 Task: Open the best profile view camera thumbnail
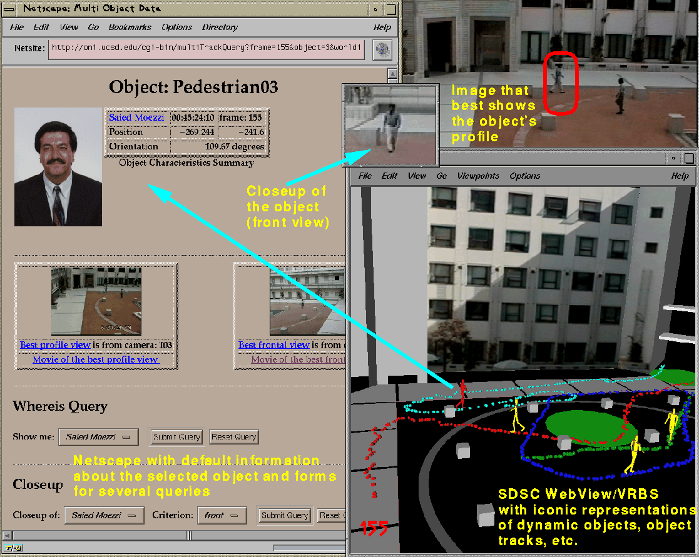point(96,301)
